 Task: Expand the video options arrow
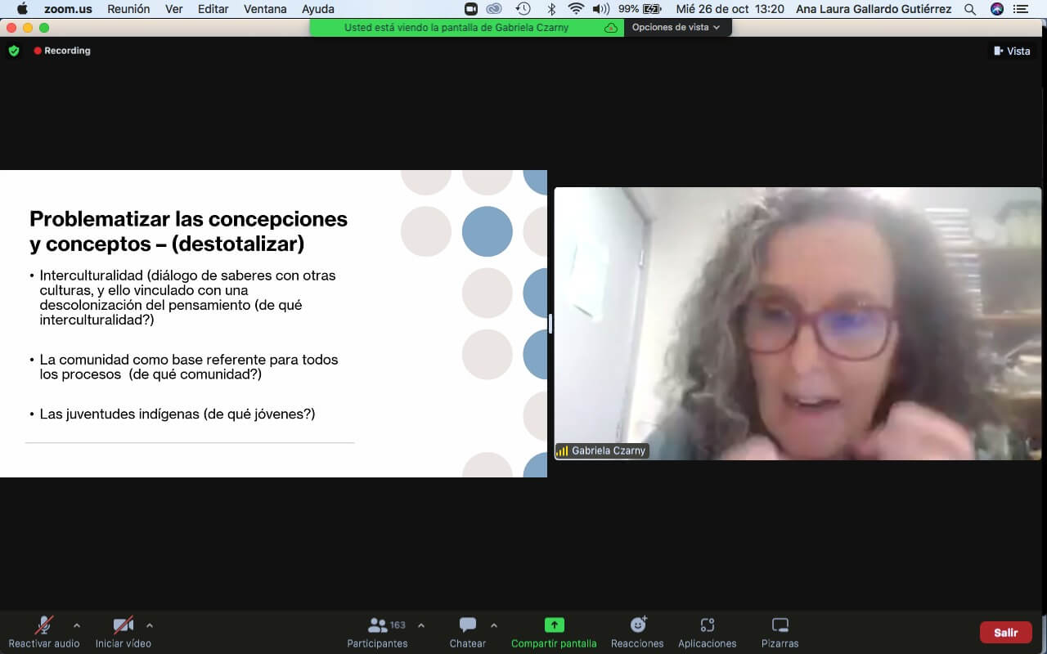point(149,625)
